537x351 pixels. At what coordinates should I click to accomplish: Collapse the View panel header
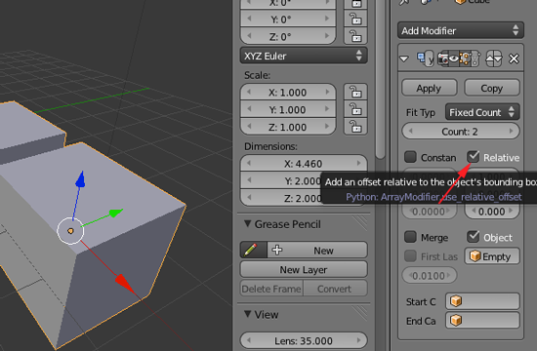tap(247, 314)
